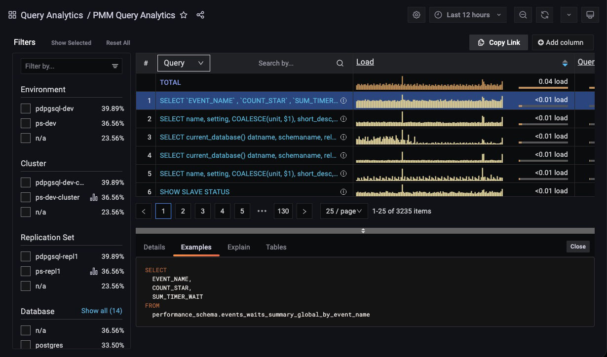Image resolution: width=607 pixels, height=357 pixels.
Task: Toggle the TV display mode icon
Action: tap(589, 15)
